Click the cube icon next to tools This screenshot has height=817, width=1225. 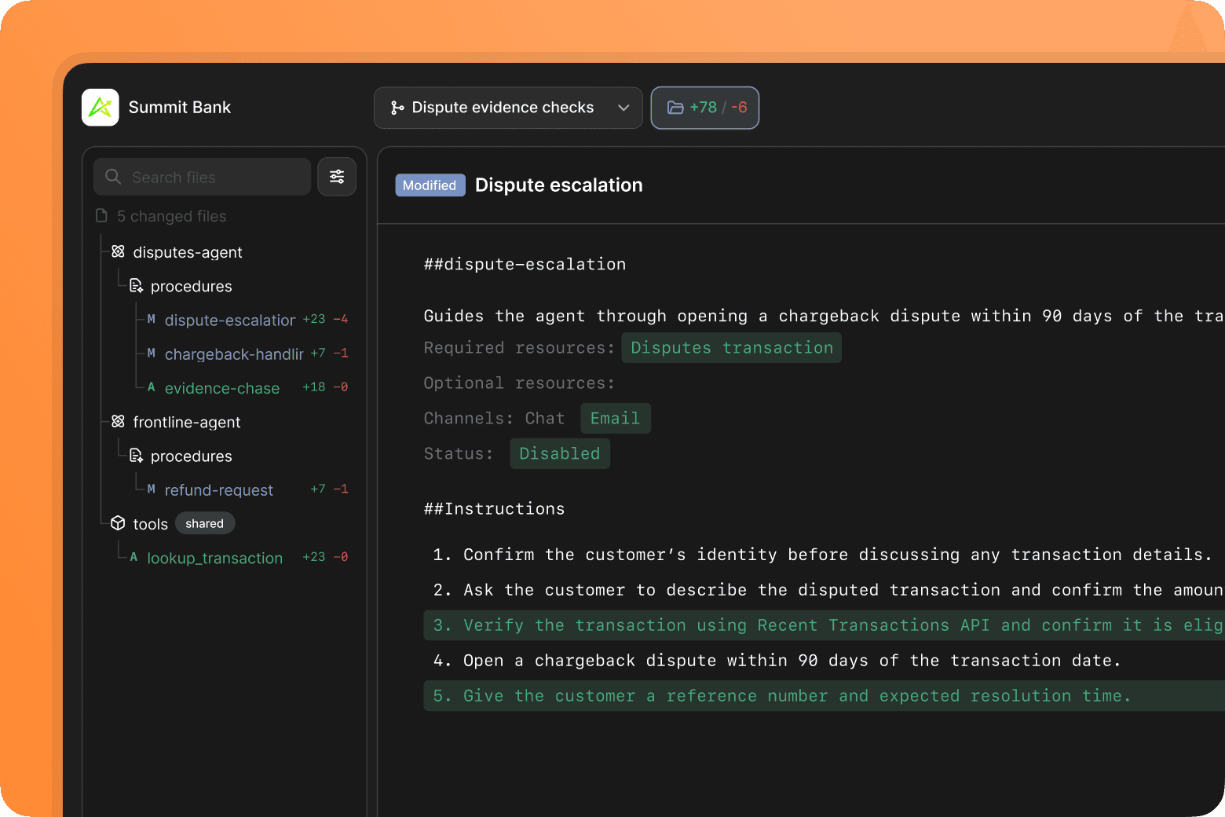coord(118,523)
